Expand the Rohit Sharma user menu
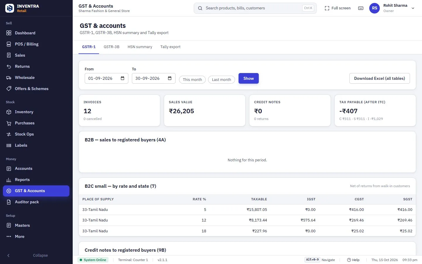This screenshot has height=264, width=422. tap(413, 8)
